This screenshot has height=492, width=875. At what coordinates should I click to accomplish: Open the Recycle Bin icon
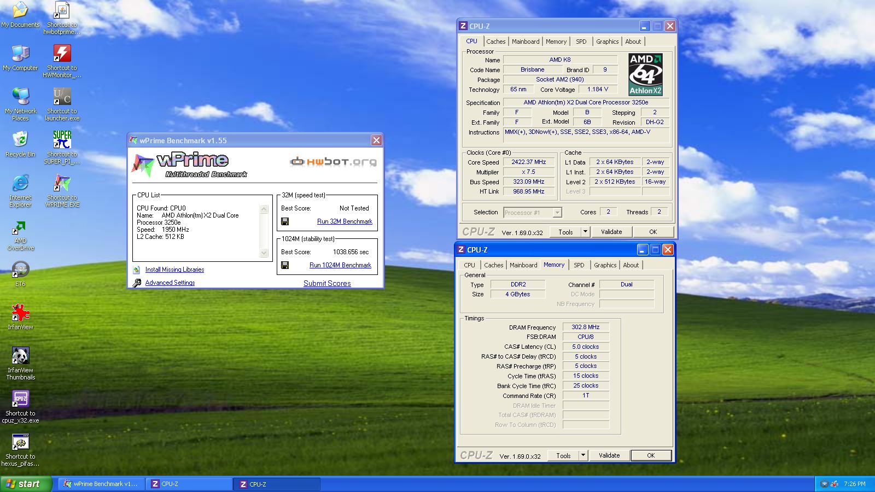point(20,144)
